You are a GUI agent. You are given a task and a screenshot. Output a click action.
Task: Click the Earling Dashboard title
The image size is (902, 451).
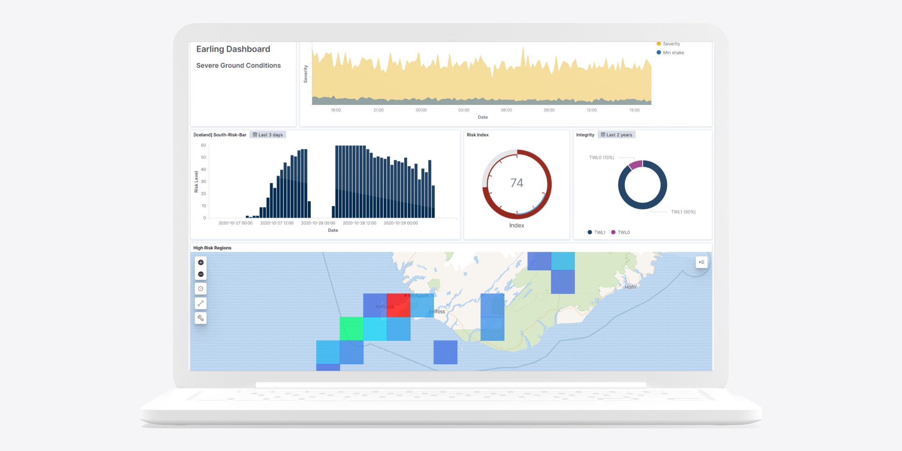click(233, 49)
